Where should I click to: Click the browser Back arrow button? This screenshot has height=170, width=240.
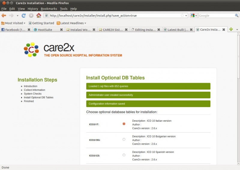coord(4,16)
